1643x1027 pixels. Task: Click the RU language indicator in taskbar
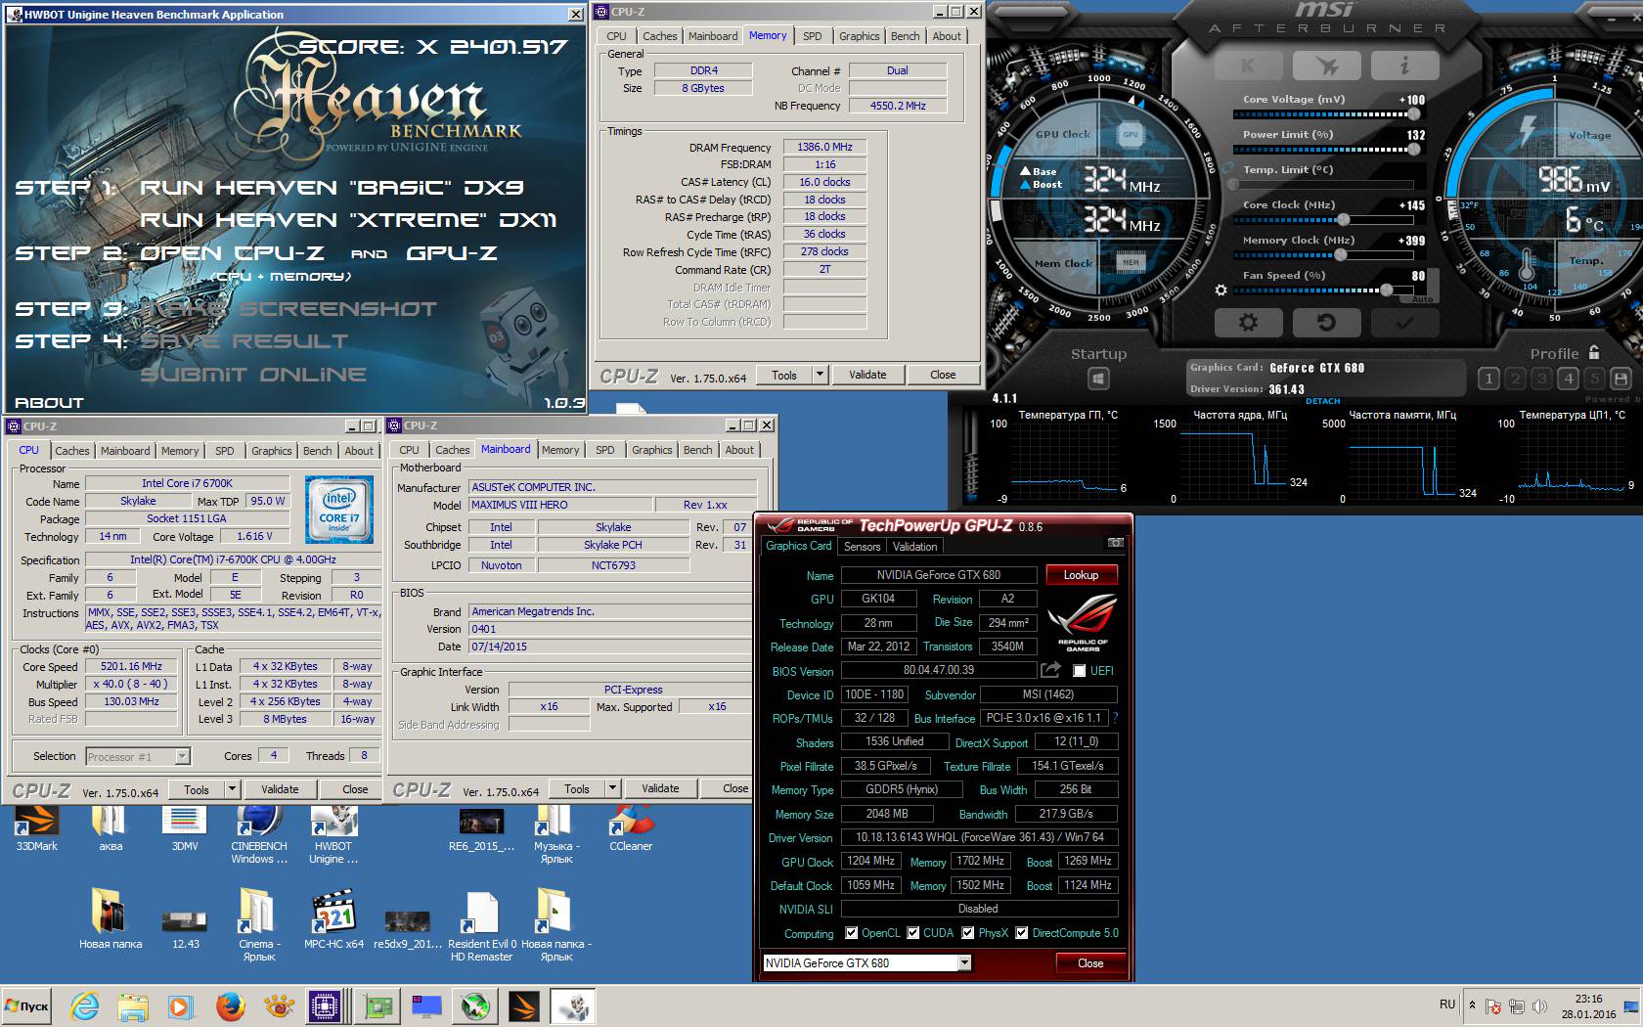click(1447, 1005)
